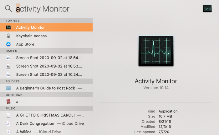Image resolution: width=219 pixels, height=135 pixels.
Task: Click icon of Screen Shot 18.53 file
Action: pos(8,66)
